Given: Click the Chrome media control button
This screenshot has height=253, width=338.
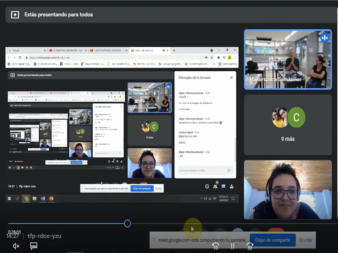Looking at the screenshot, I should pos(224,57).
